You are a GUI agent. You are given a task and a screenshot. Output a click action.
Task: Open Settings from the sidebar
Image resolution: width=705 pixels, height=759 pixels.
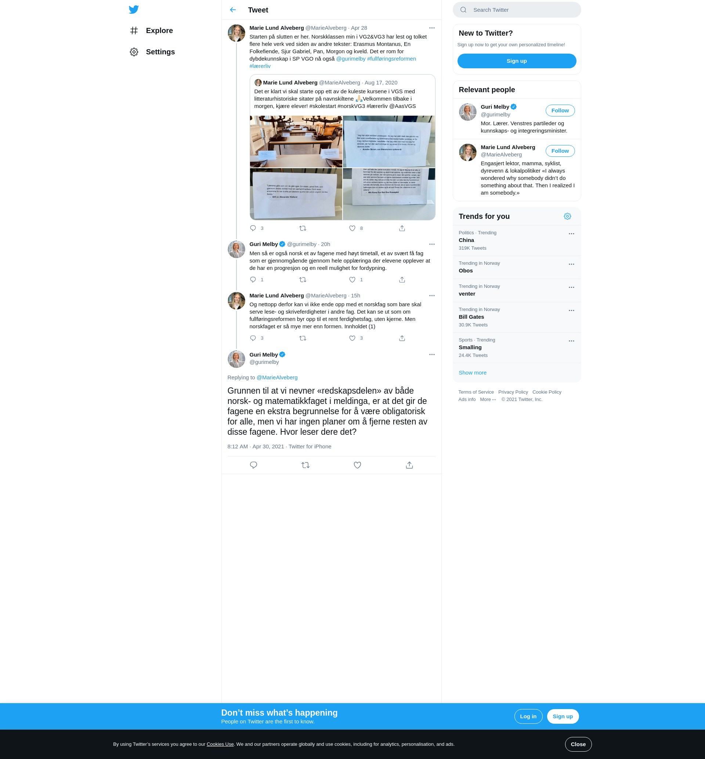[x=152, y=52]
